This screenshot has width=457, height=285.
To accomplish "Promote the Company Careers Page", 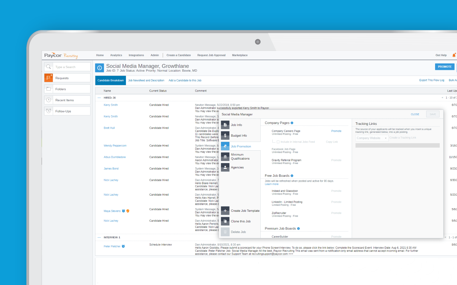I will coord(336,131).
